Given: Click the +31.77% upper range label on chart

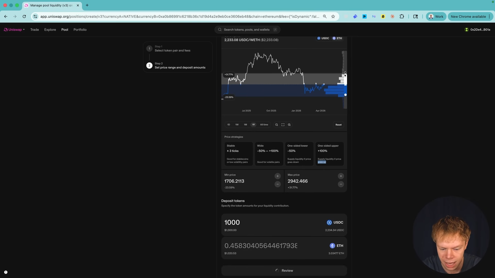Looking at the screenshot, I should tap(229, 75).
